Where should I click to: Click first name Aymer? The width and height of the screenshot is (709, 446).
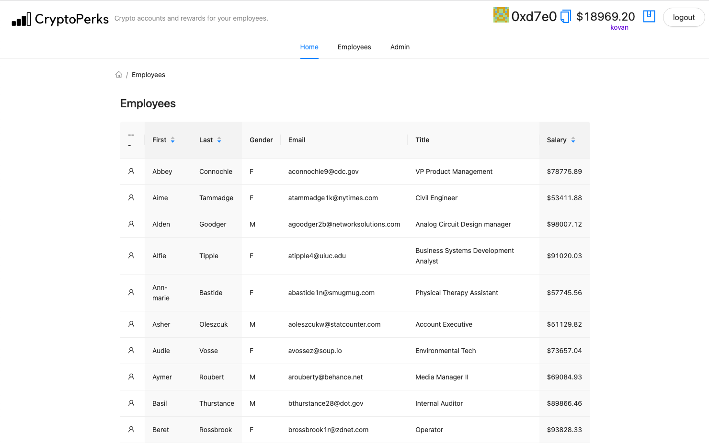pos(162,377)
